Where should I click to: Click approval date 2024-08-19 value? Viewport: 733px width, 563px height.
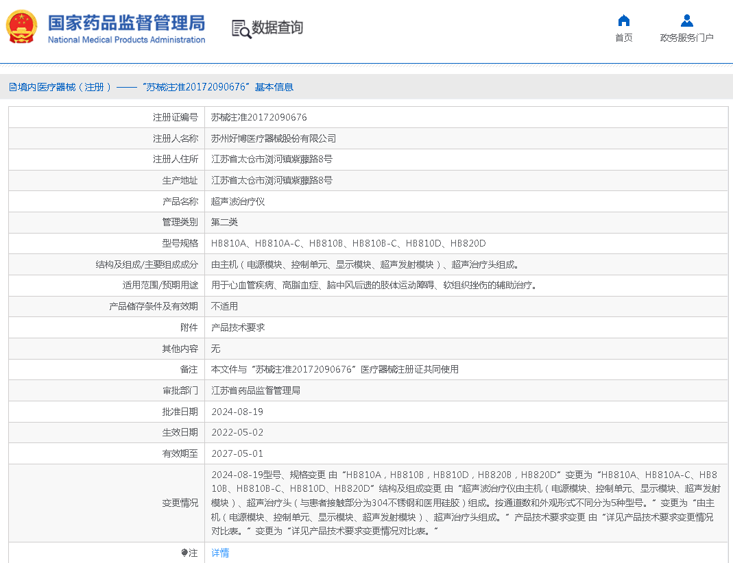tap(237, 412)
